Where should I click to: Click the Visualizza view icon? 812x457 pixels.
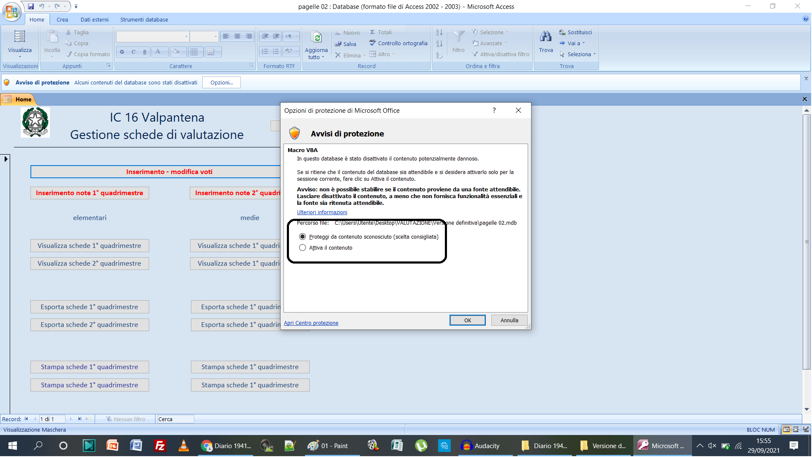pos(19,36)
